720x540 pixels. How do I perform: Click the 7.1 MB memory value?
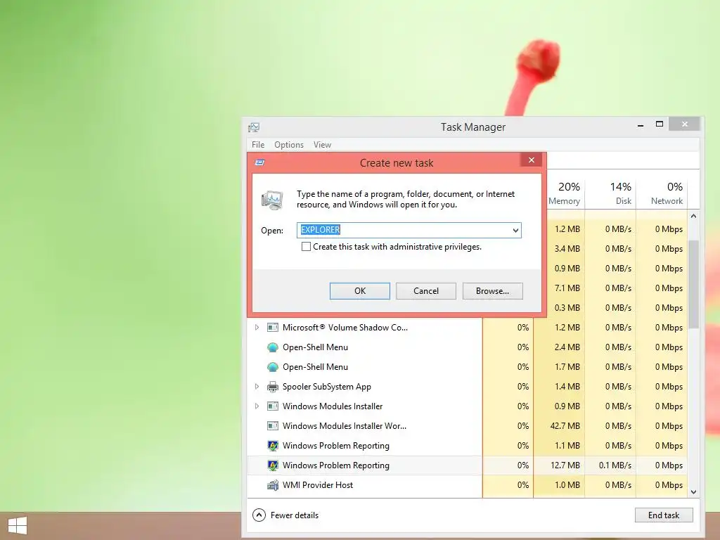point(567,288)
